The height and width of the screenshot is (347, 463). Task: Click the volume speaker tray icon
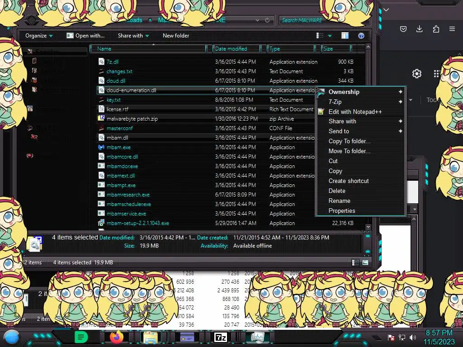pos(413,338)
